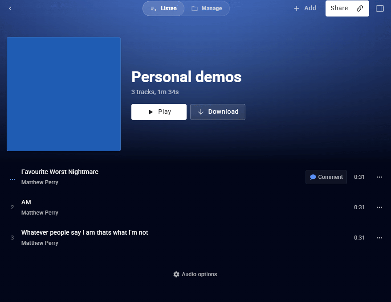
Task: Switch to the Manage tab
Action: (x=207, y=8)
